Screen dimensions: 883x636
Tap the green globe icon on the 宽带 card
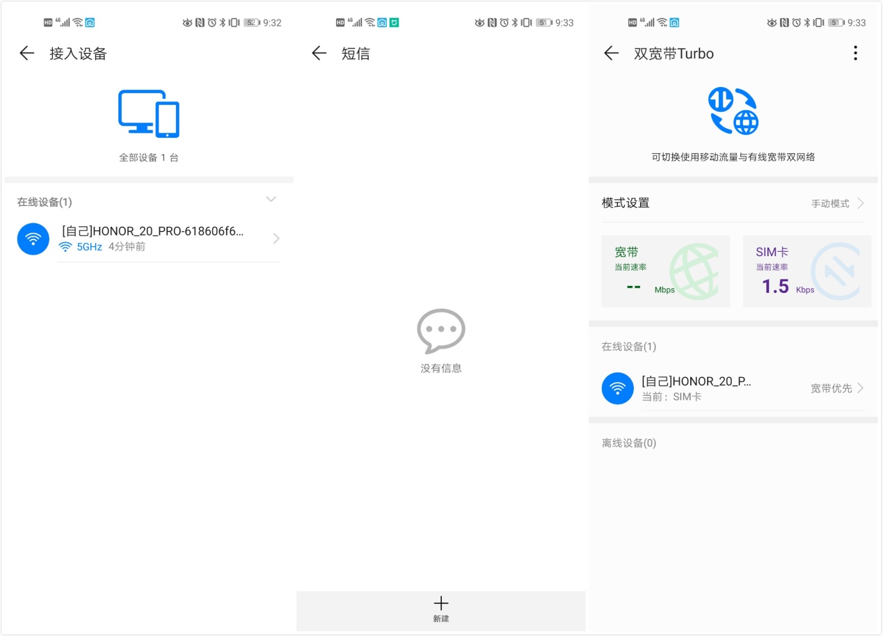click(x=694, y=271)
